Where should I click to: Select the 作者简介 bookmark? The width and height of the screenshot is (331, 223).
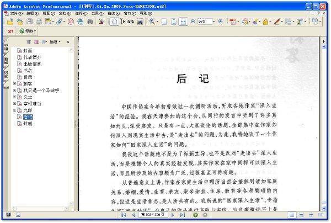click(x=32, y=57)
